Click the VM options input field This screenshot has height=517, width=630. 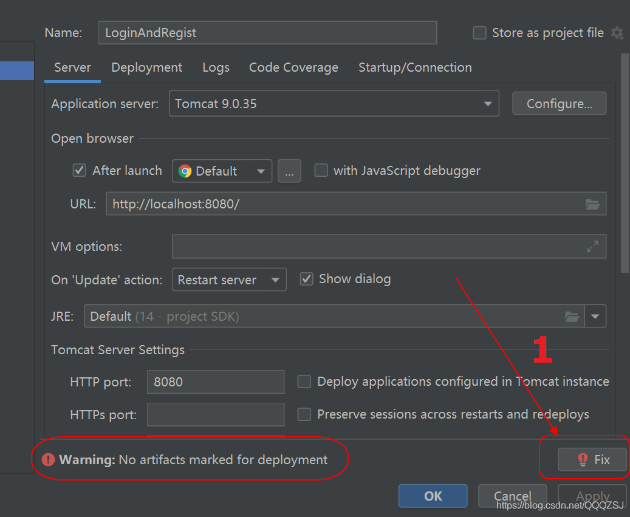389,247
